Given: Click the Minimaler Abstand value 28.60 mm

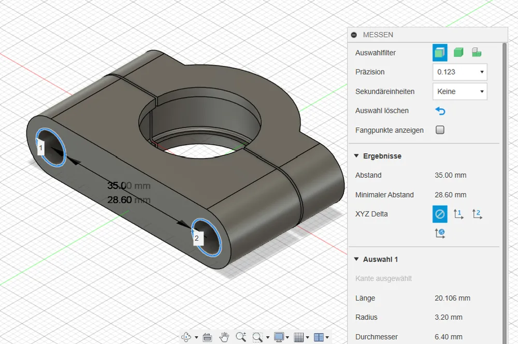Looking at the screenshot, I should coord(450,195).
